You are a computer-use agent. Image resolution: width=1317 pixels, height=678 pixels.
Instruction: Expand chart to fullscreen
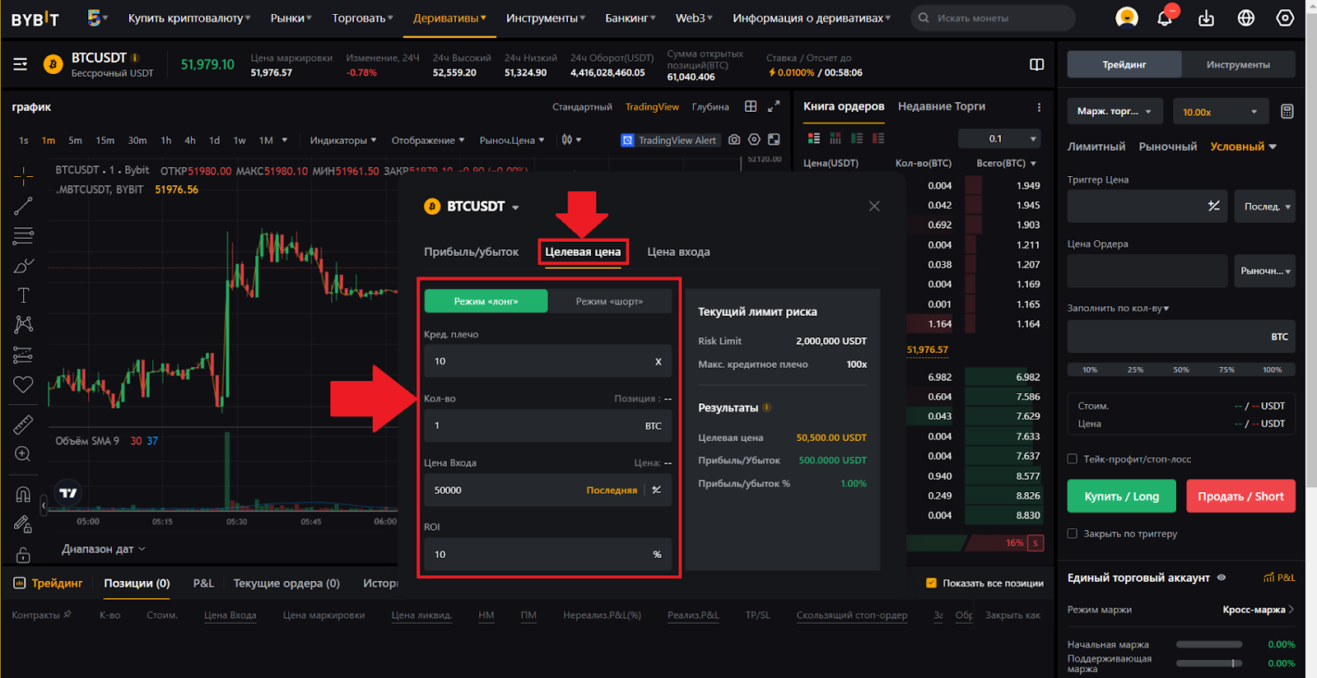pos(774,106)
